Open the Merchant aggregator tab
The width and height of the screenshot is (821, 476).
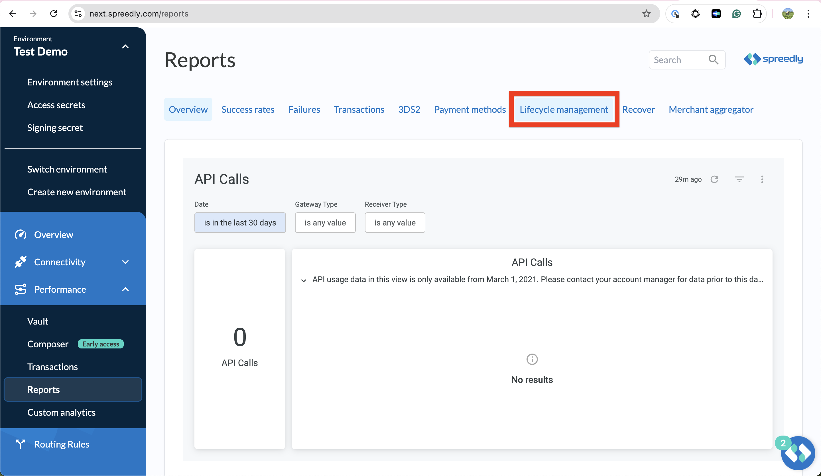point(711,109)
